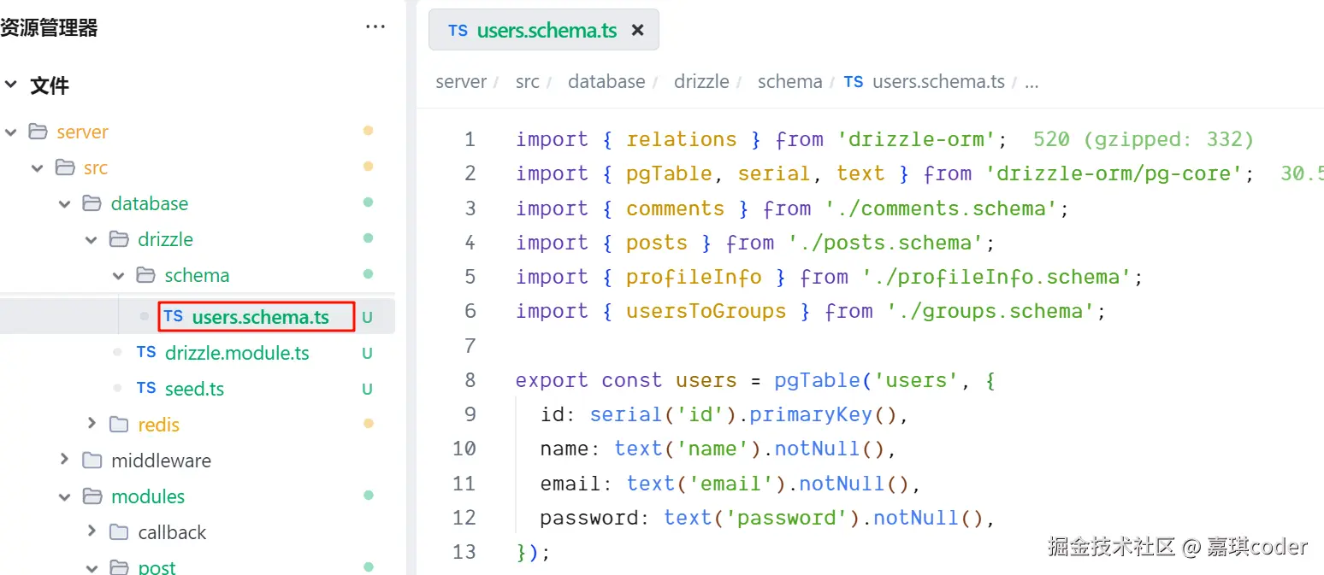Open seed.ts in file tree
The width and height of the screenshot is (1324, 575).
194,389
